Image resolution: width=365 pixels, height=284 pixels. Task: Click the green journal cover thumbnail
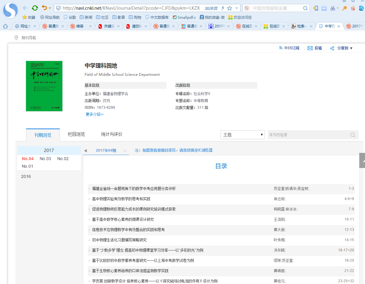[x=44, y=86]
